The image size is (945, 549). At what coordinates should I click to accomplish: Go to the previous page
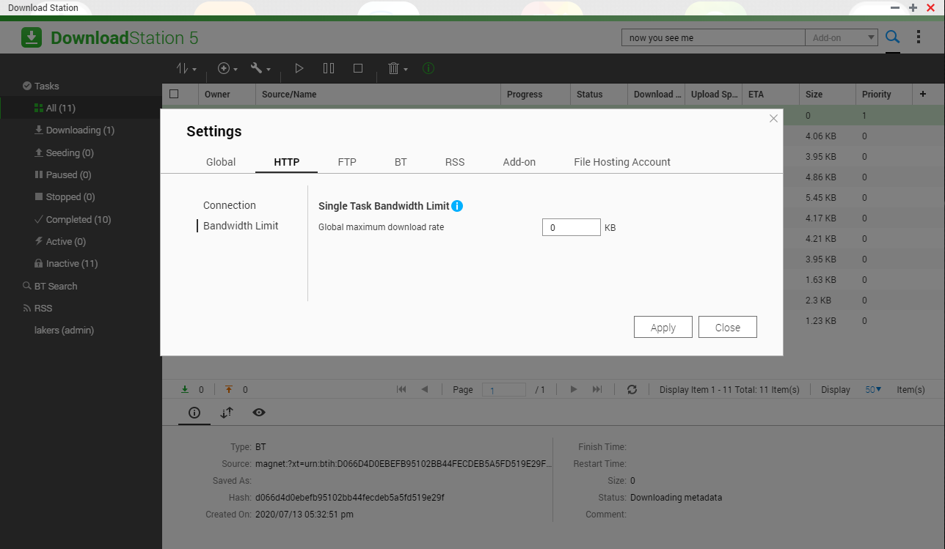point(425,389)
